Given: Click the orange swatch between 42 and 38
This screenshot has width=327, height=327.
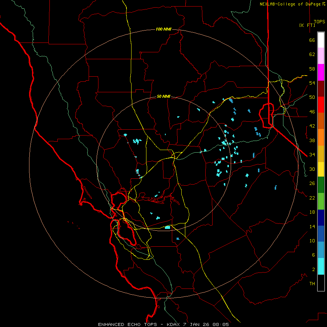Looking at the screenshot, I should tap(321, 137).
